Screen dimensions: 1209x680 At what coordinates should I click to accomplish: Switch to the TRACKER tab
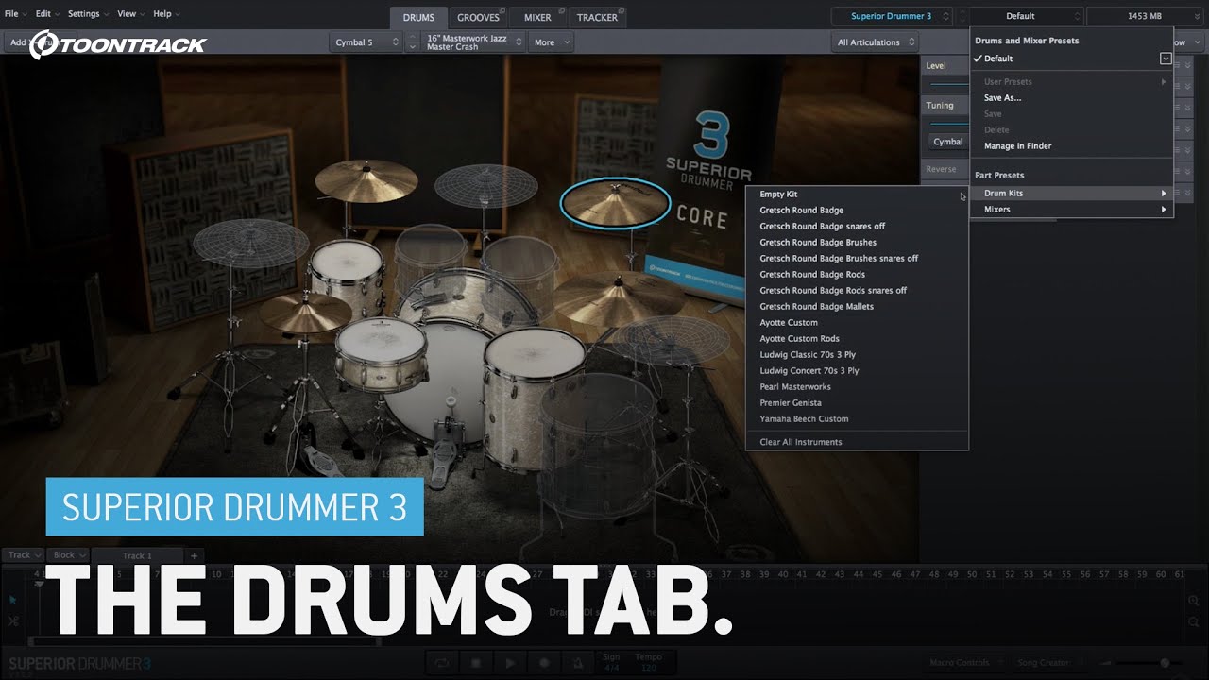[597, 17]
